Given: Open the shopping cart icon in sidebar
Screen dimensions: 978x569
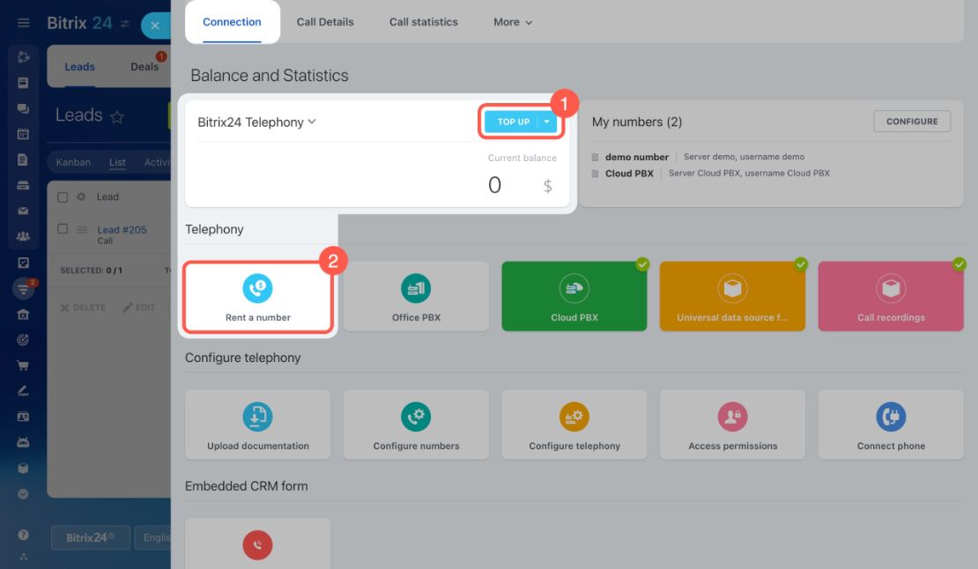Looking at the screenshot, I should point(23,366).
